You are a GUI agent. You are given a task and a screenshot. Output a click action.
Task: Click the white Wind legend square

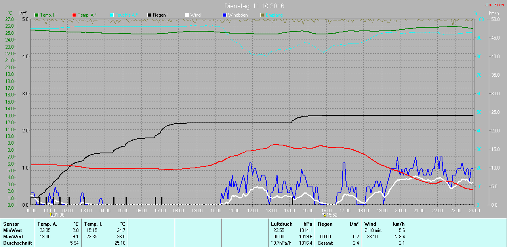pyautogui.click(x=187, y=15)
